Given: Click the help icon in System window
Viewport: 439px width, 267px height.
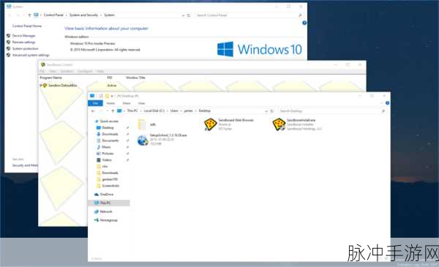Looking at the screenshot, I should (304, 23).
